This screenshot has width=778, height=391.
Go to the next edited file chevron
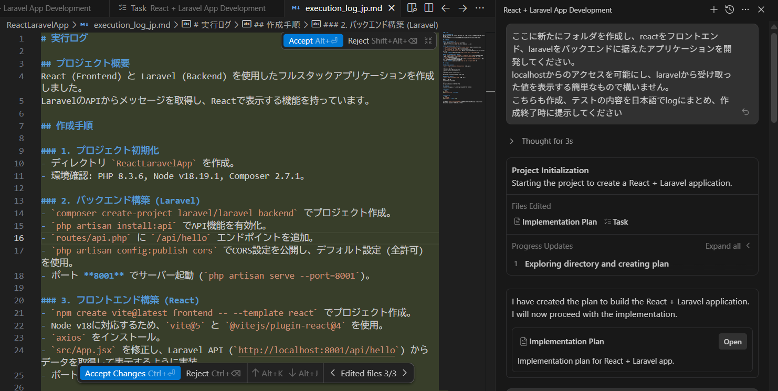405,373
